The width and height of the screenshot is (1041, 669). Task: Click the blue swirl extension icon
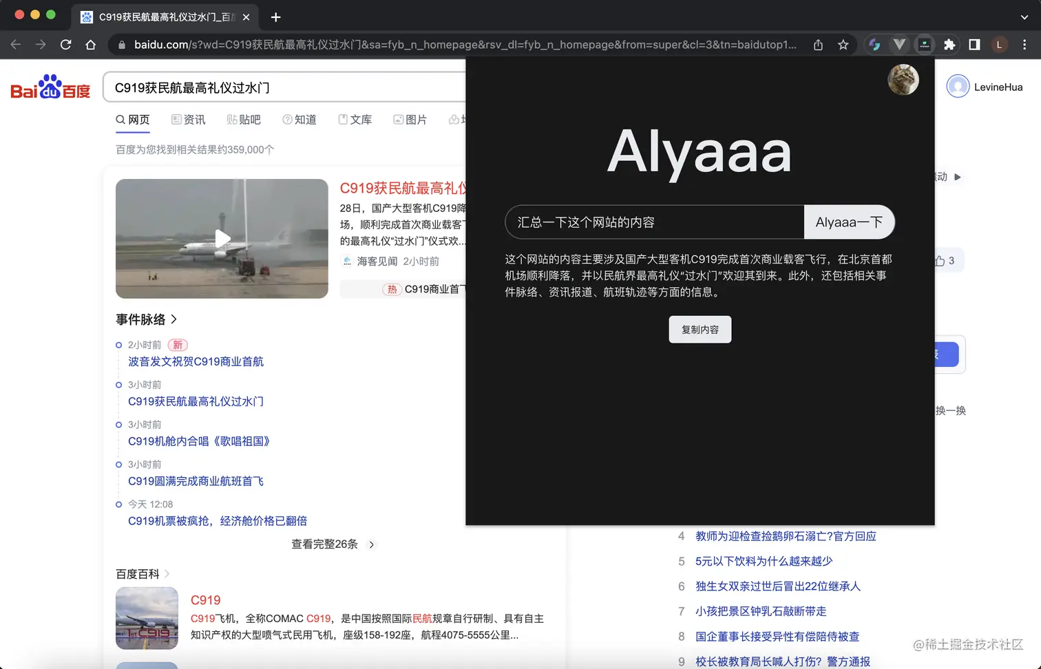(874, 45)
